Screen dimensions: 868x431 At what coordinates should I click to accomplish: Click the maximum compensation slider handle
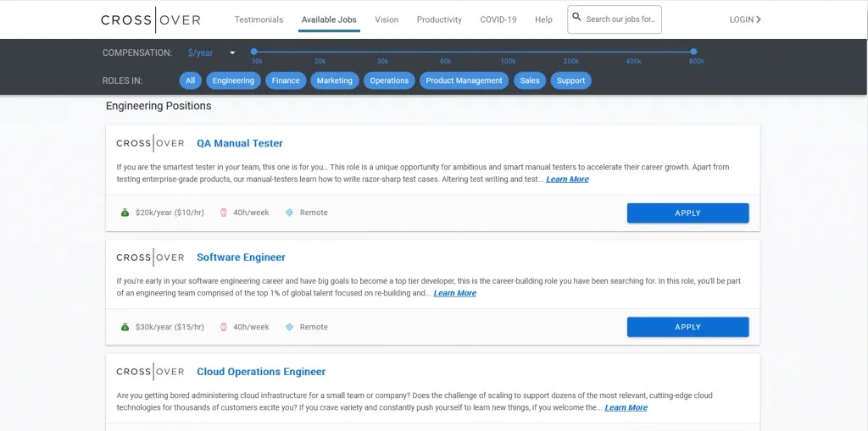693,52
